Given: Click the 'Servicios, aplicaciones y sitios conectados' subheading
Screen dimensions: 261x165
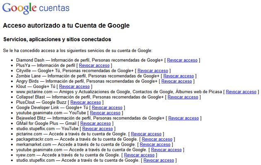Looking at the screenshot, I should click(x=57, y=40).
